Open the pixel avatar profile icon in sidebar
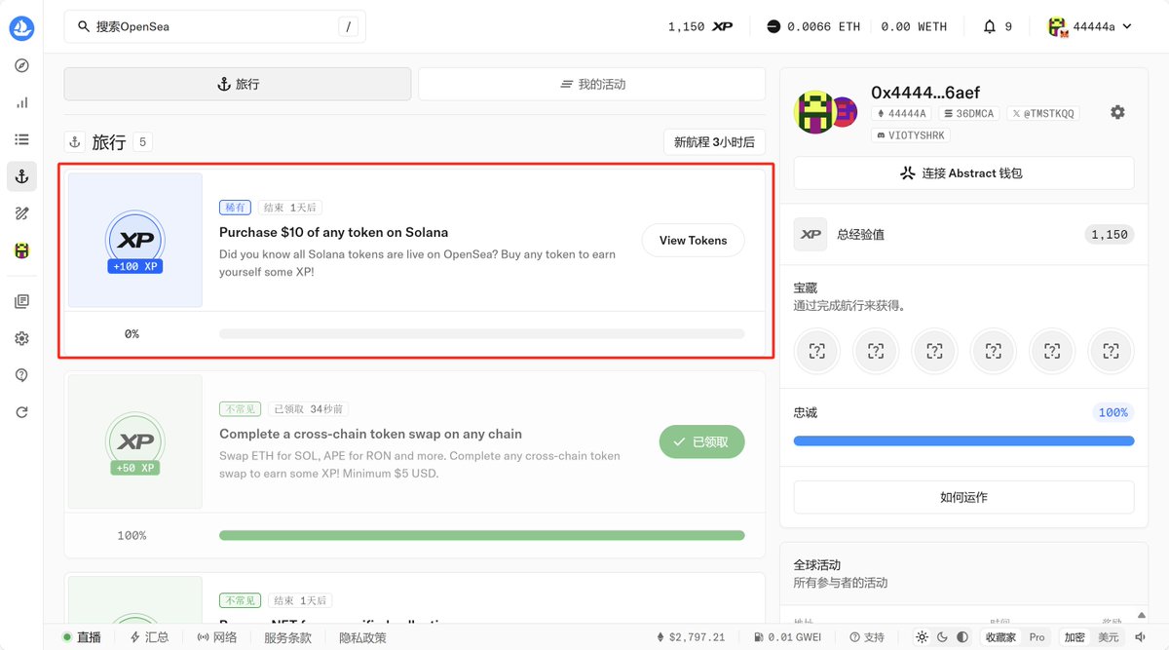Viewport: 1169px width, 650px height. (x=21, y=250)
